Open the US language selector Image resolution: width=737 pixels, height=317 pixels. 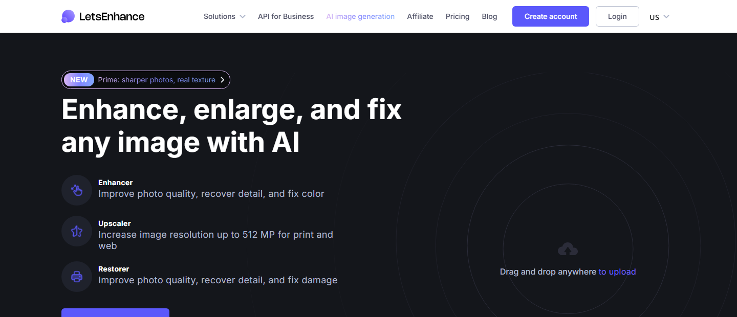click(x=659, y=17)
